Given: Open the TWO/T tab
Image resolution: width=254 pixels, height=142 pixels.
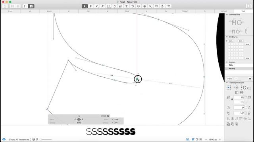Looking at the screenshot, I should [185, 11].
